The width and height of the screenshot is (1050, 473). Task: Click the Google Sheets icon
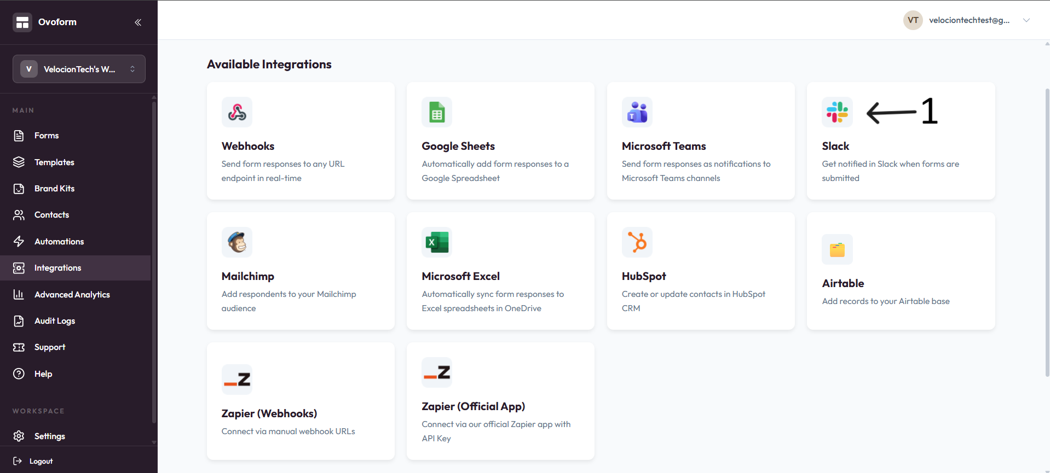(437, 112)
